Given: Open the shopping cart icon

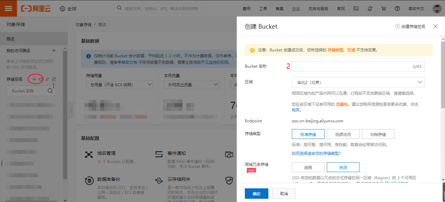Looking at the screenshot, I should (384, 9).
